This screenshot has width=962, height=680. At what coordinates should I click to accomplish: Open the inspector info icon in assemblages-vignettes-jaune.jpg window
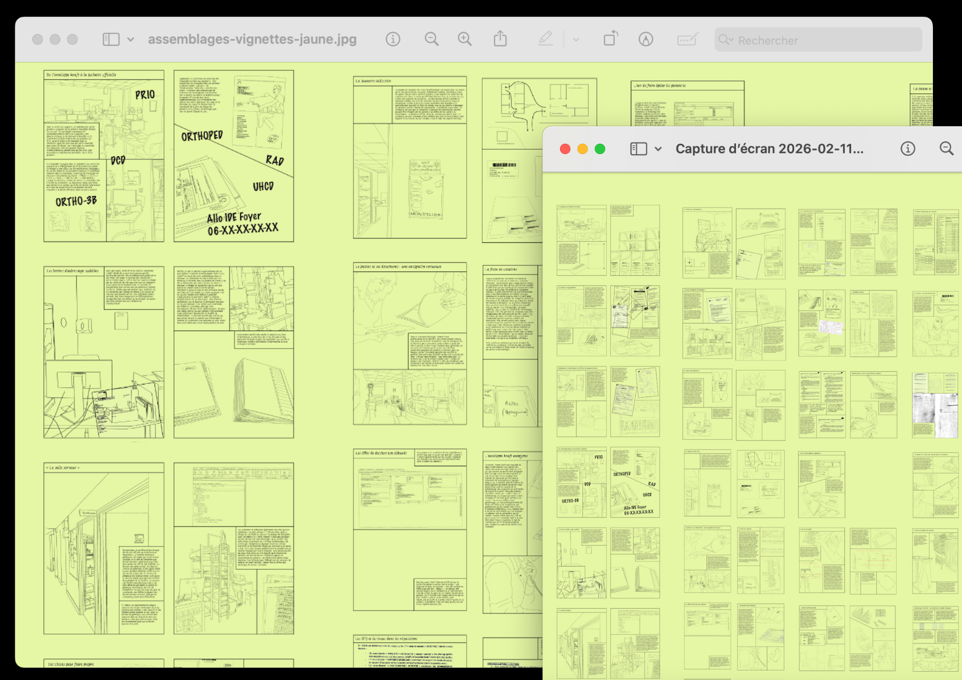(393, 39)
